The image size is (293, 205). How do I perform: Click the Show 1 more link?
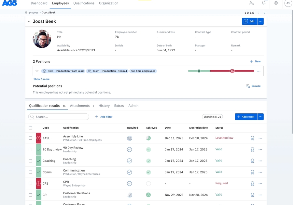pyautogui.click(x=41, y=79)
